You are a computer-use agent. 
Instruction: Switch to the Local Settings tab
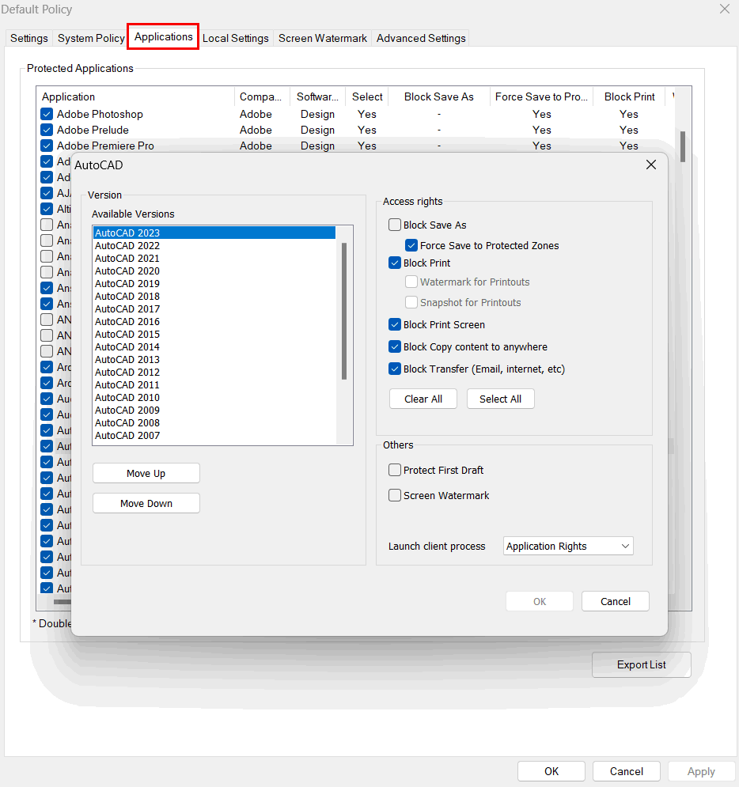point(235,38)
